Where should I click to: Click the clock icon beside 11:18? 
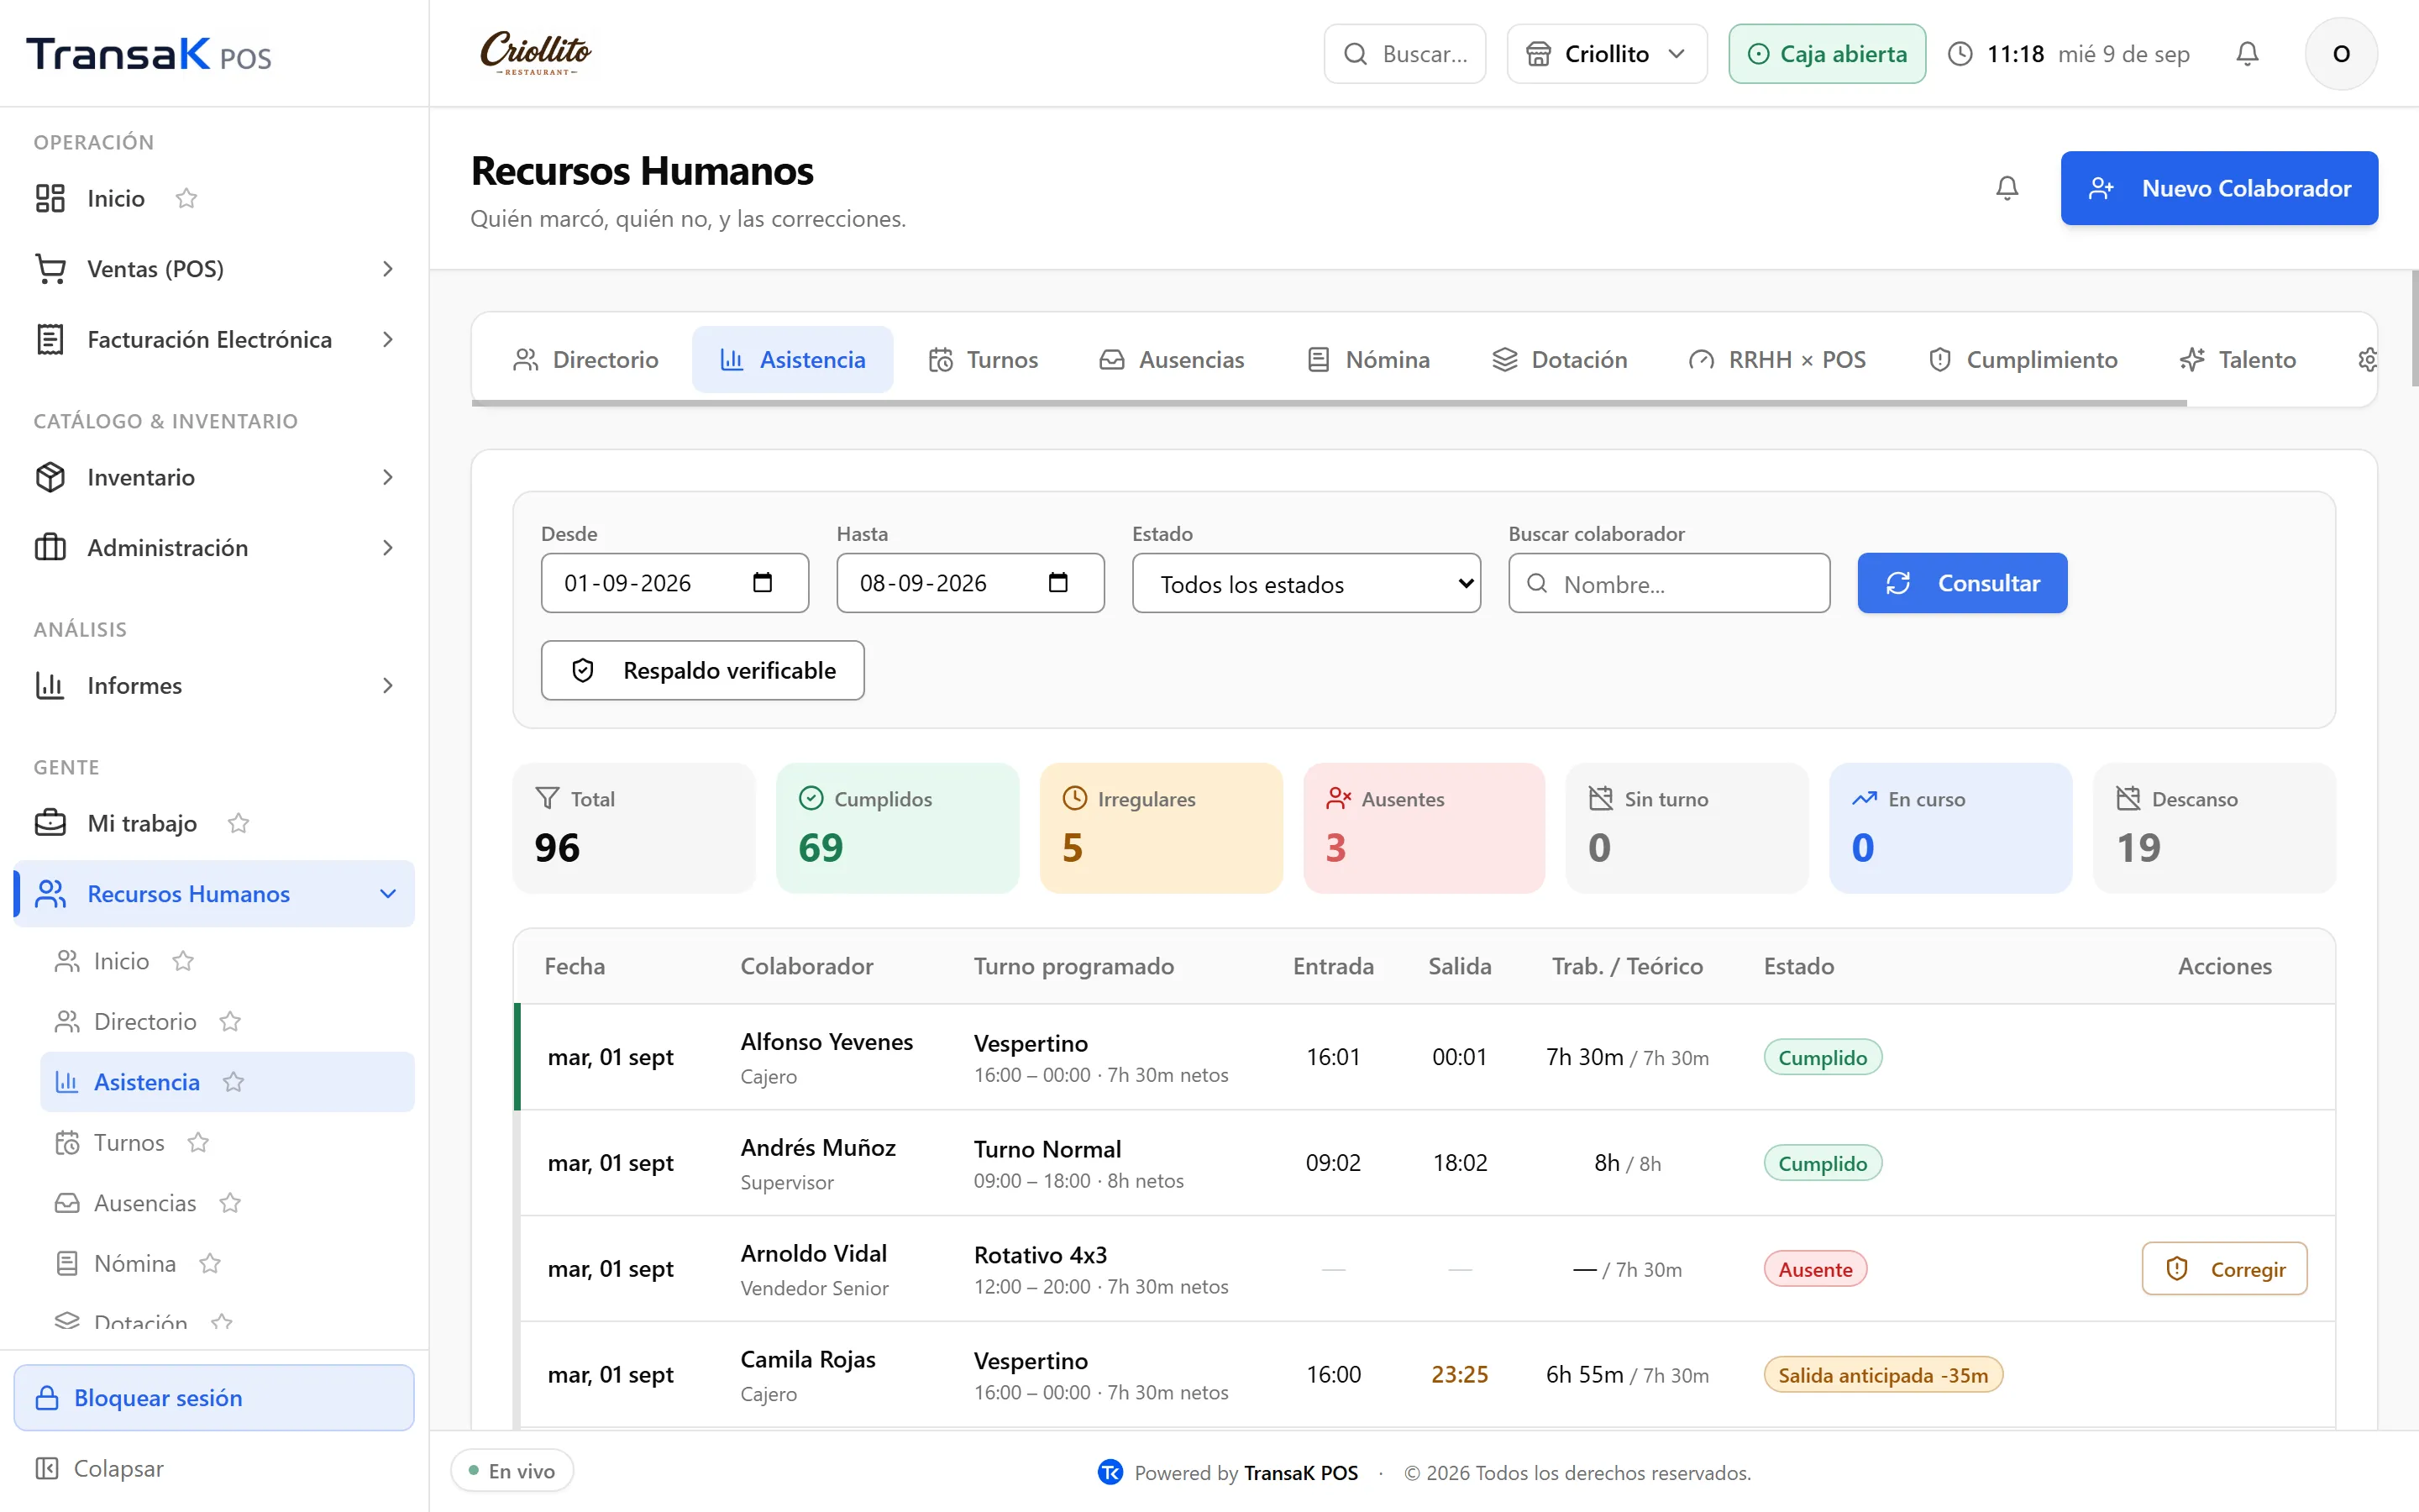click(1960, 54)
